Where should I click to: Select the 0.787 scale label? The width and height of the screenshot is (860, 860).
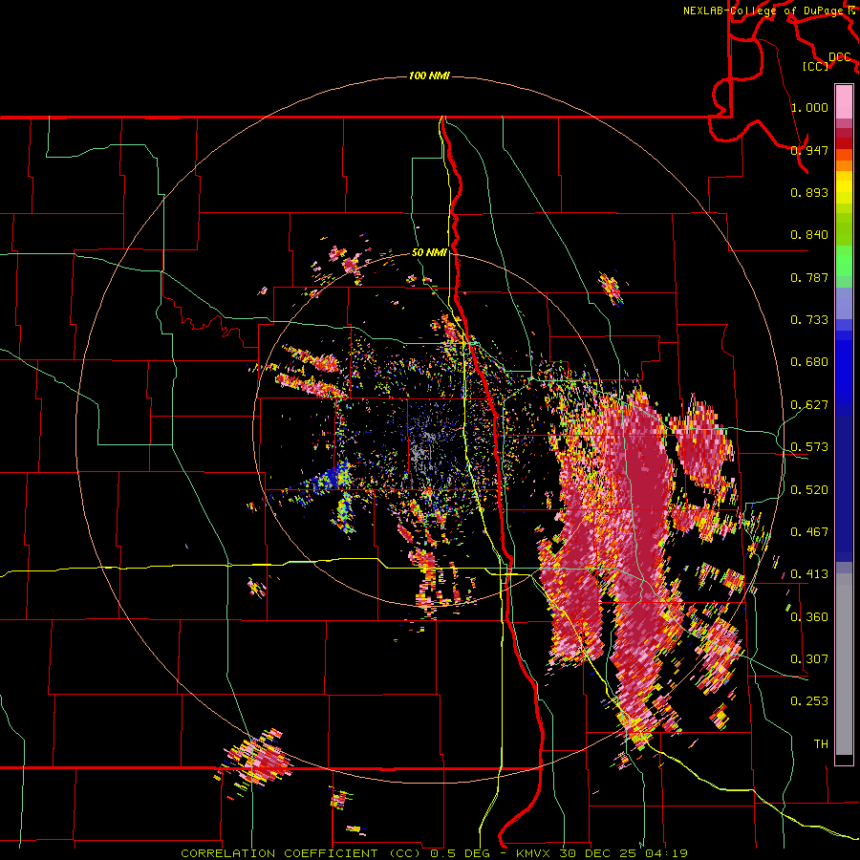click(x=809, y=277)
